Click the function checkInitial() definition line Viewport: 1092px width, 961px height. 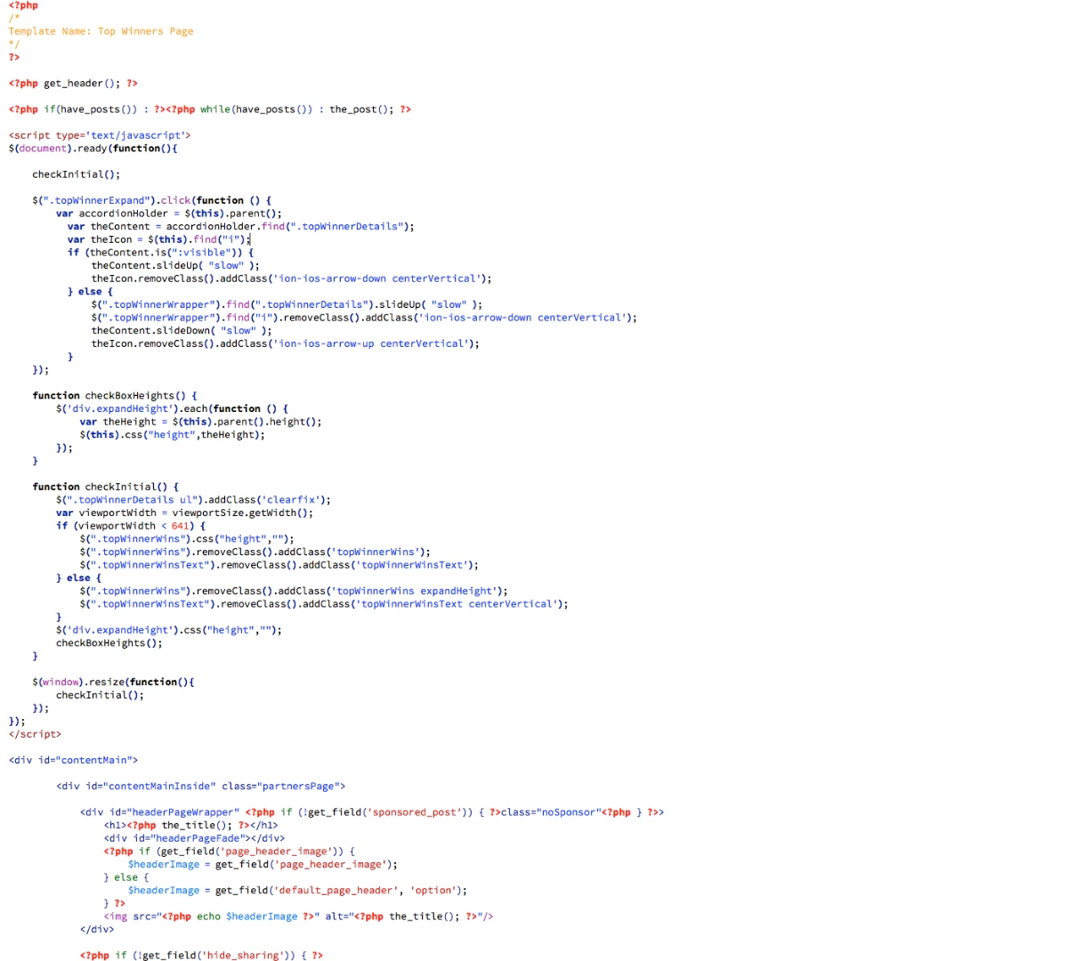(x=106, y=487)
